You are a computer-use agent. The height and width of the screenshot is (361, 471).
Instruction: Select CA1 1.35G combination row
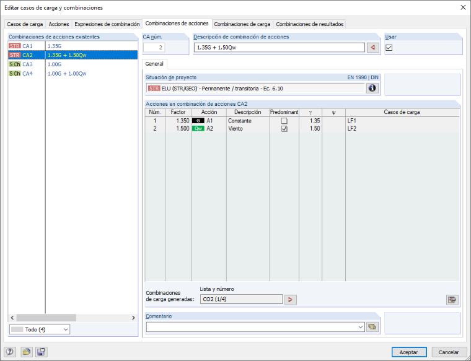pyautogui.click(x=73, y=46)
